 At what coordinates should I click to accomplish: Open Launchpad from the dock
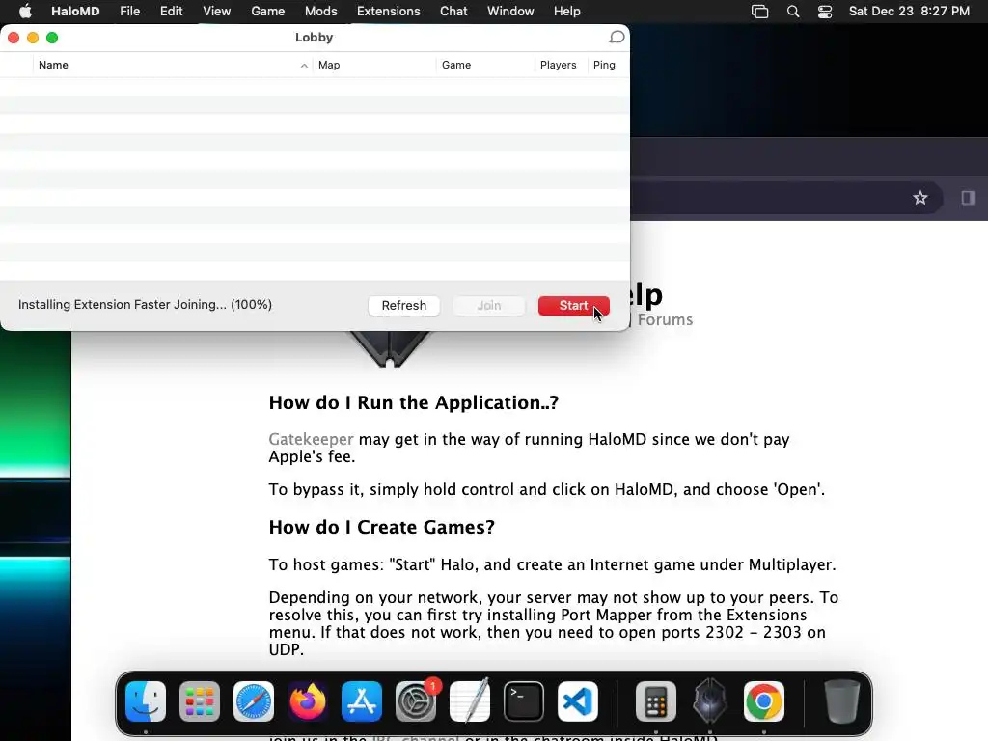200,701
